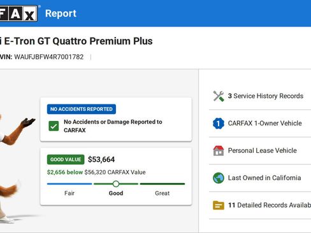Open Last Owned in California details
The image size is (311, 233).
260,178
